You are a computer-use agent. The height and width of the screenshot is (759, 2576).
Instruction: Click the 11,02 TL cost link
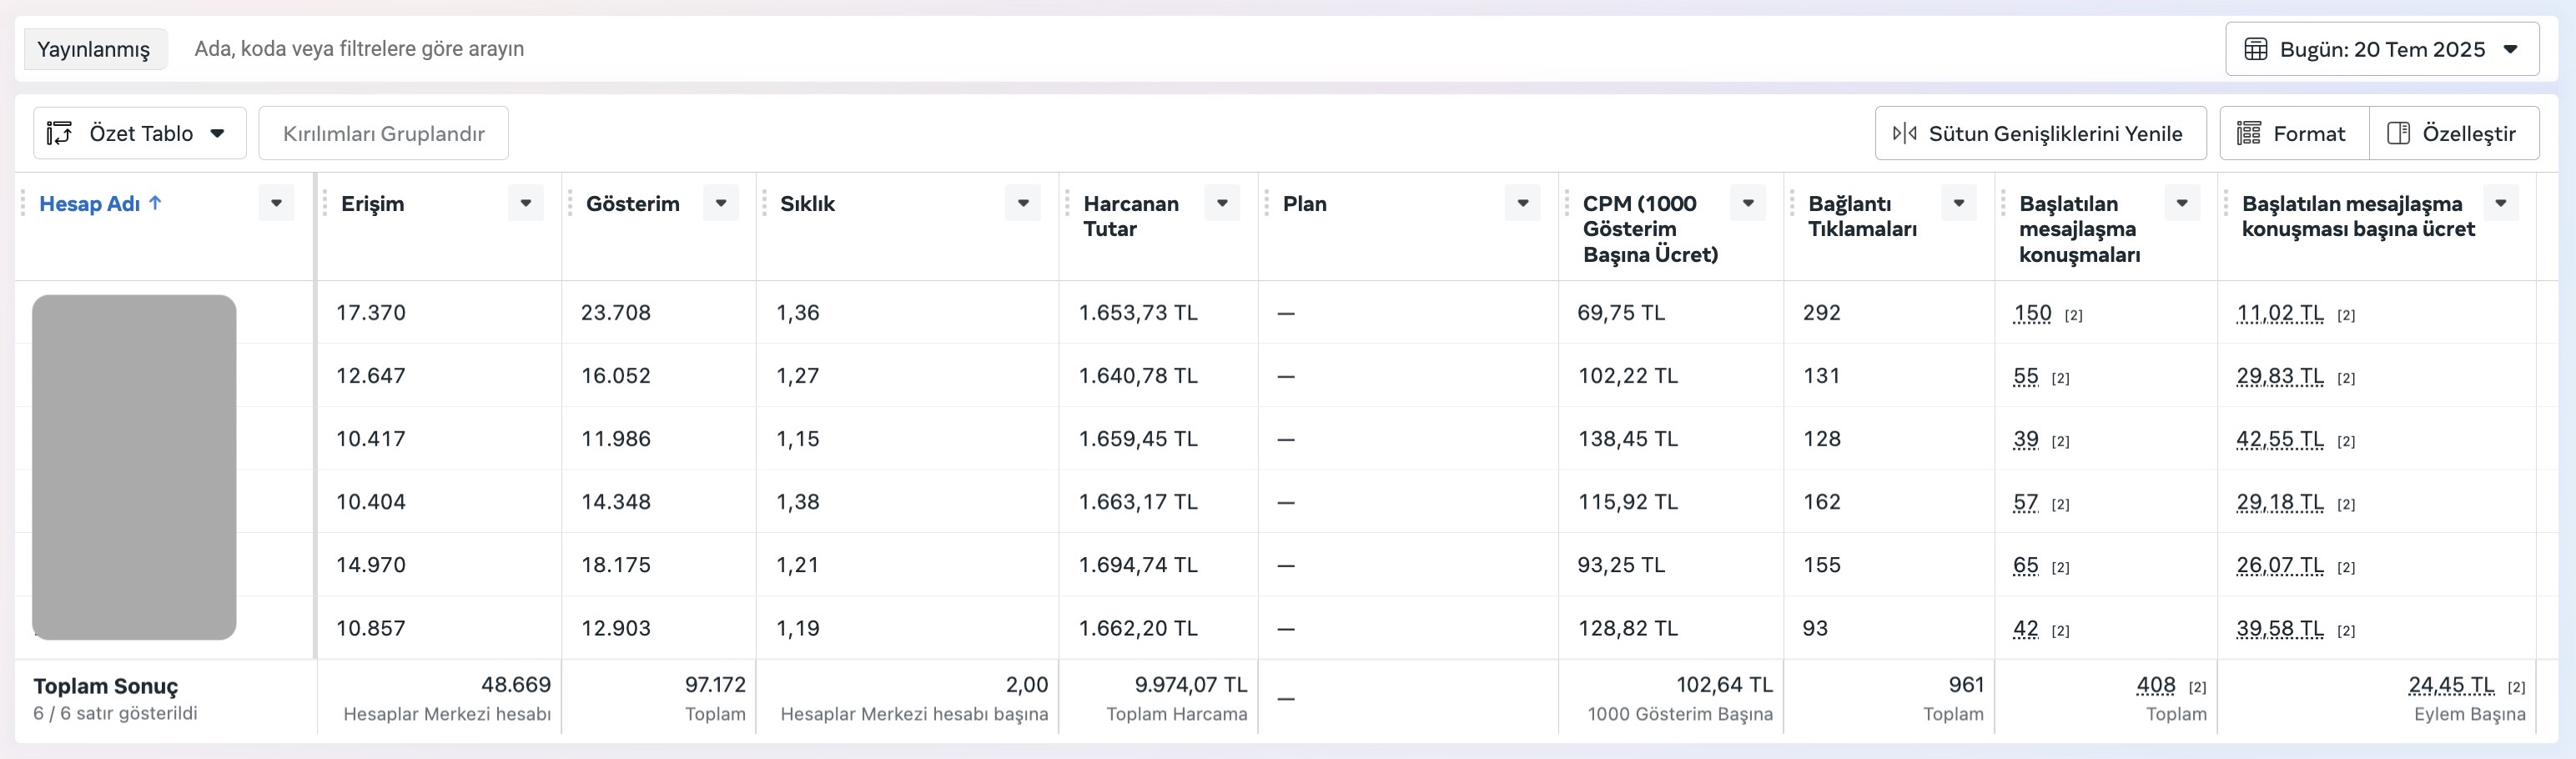2280,313
